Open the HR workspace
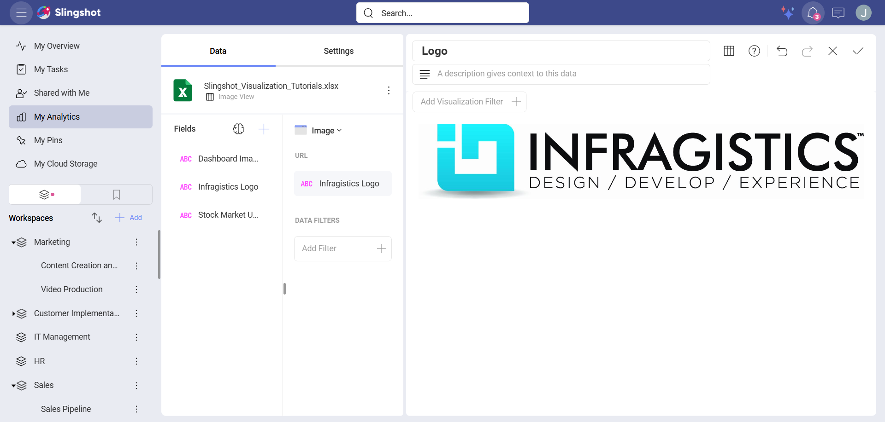Viewport: 885px width, 422px height. click(40, 361)
